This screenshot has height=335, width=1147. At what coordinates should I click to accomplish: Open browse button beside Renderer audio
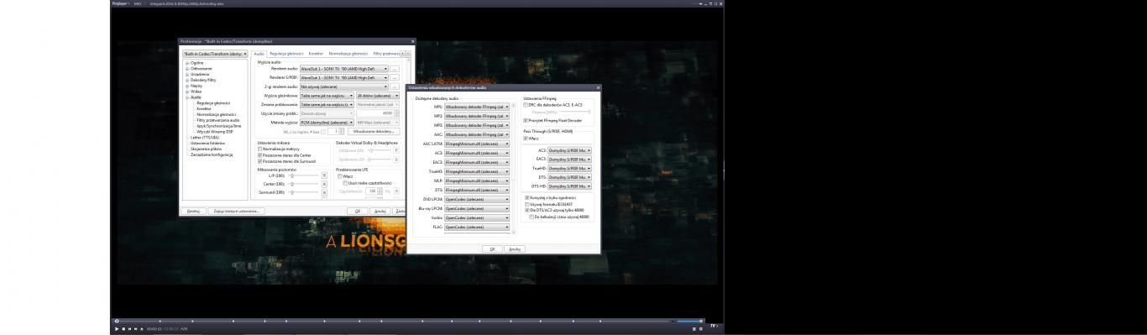click(395, 68)
